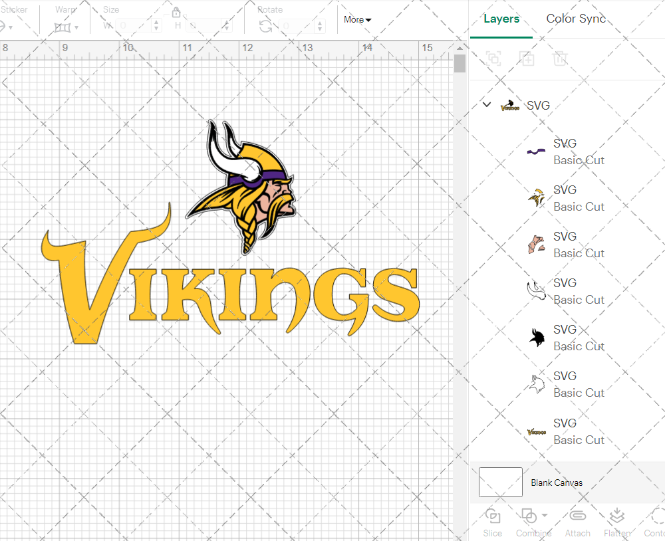This screenshot has width=665, height=541.
Task: Open the Combine dropdown arrow
Action: (545, 515)
